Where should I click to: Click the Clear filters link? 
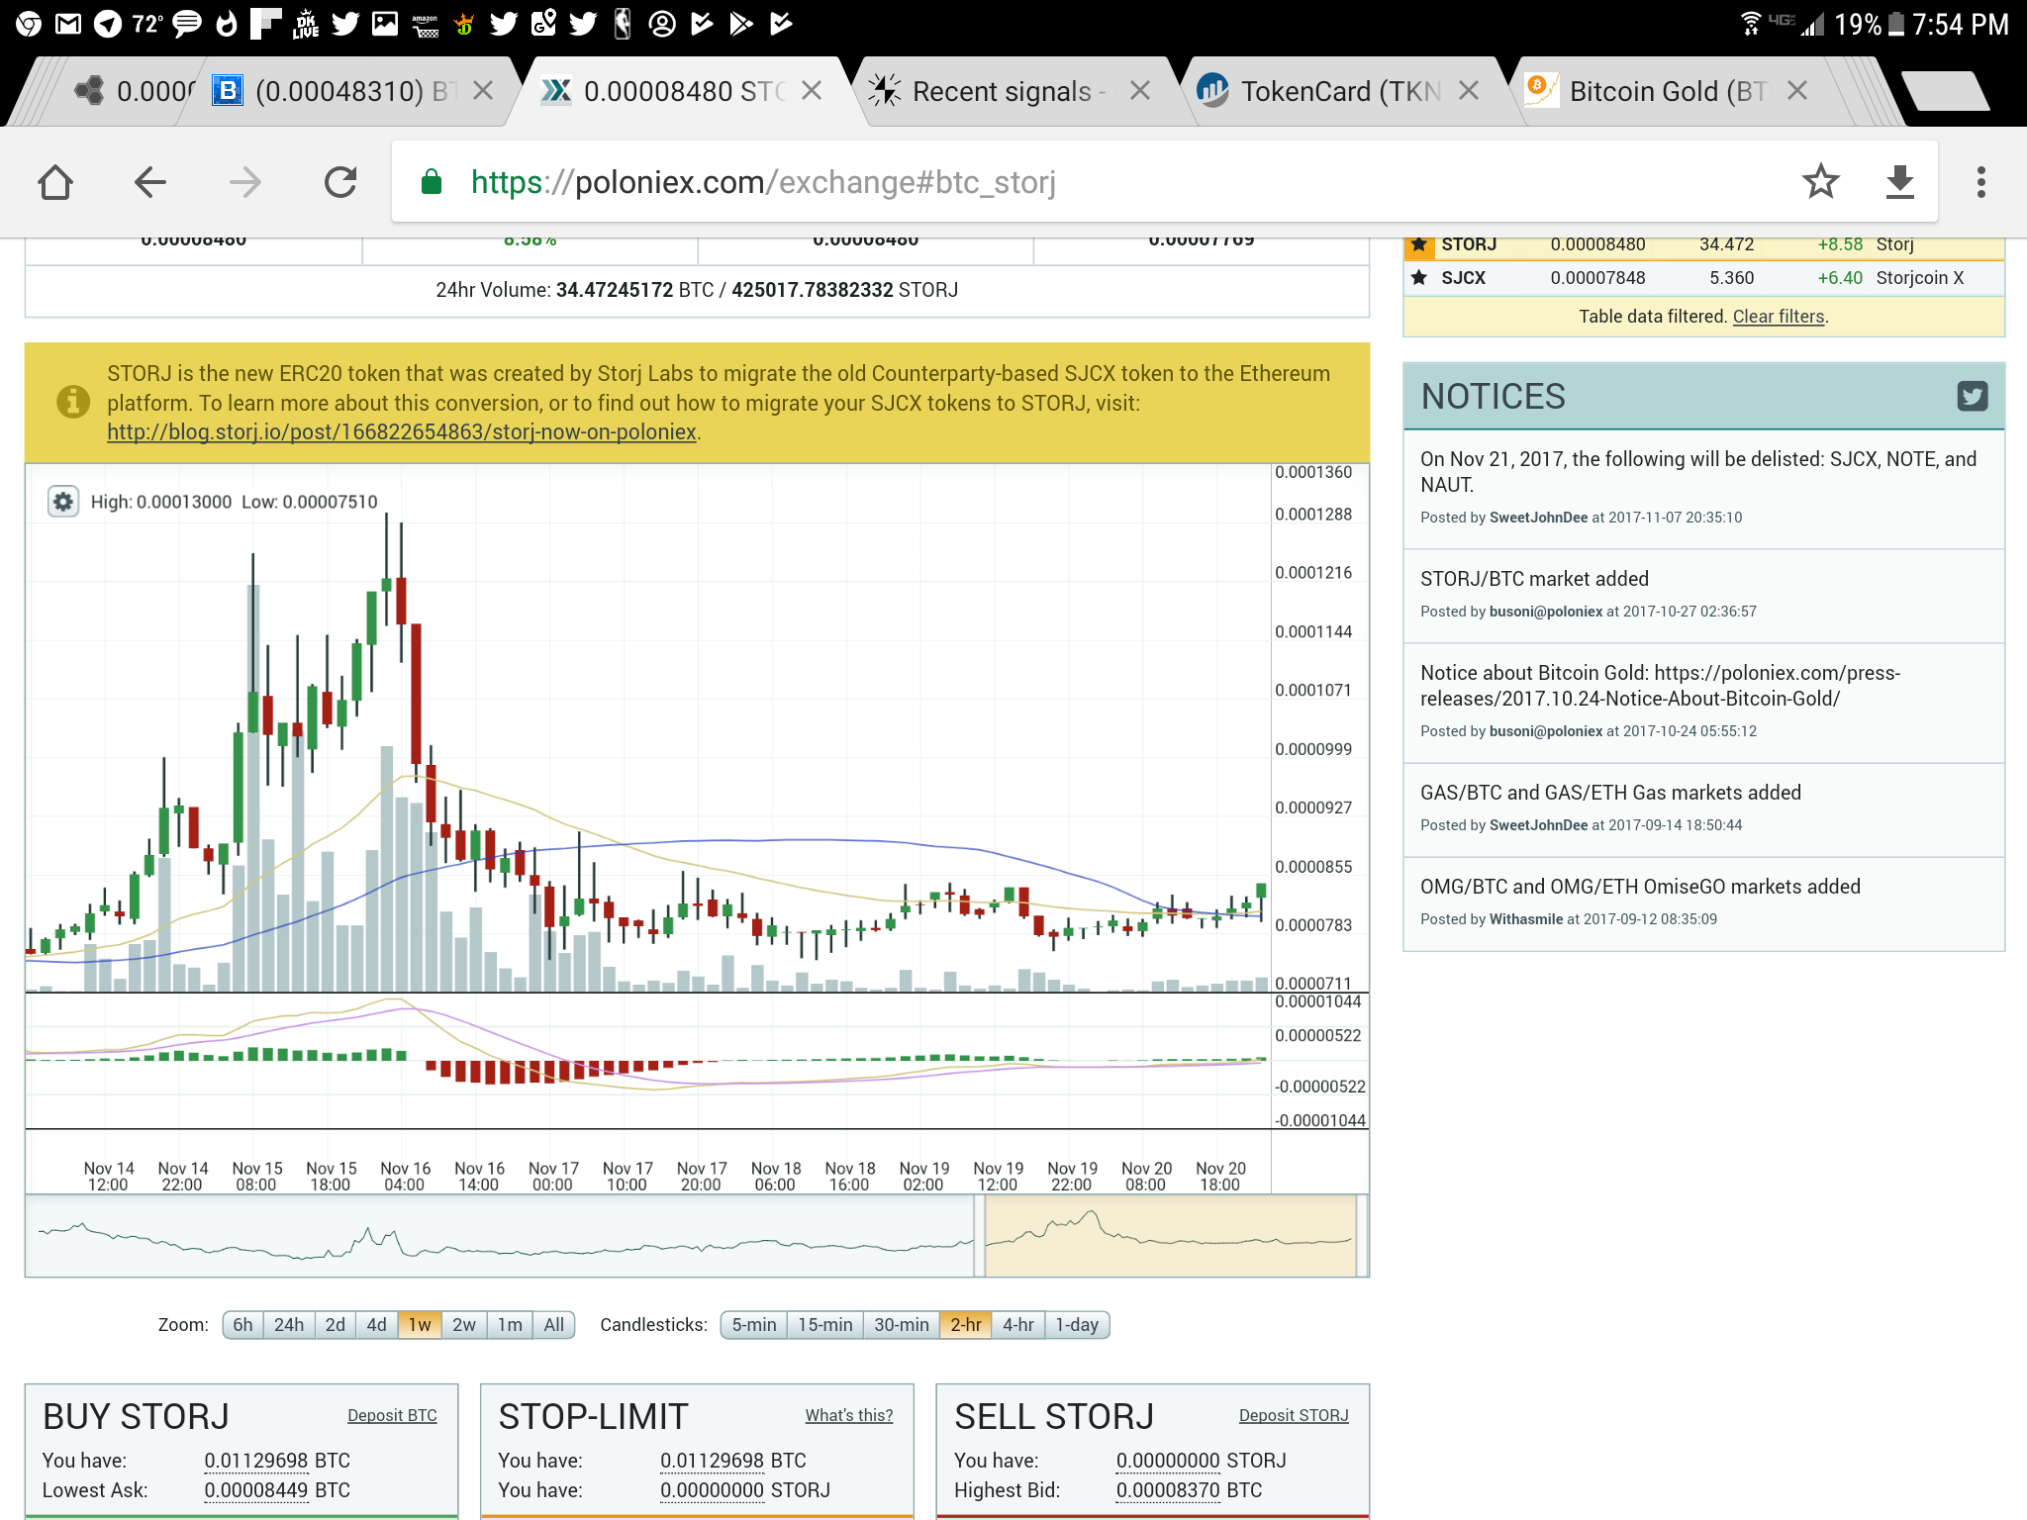1779,317
